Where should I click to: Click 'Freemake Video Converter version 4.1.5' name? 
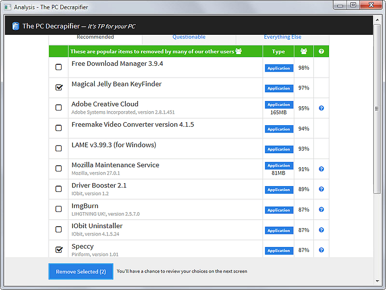pyautogui.click(x=133, y=124)
